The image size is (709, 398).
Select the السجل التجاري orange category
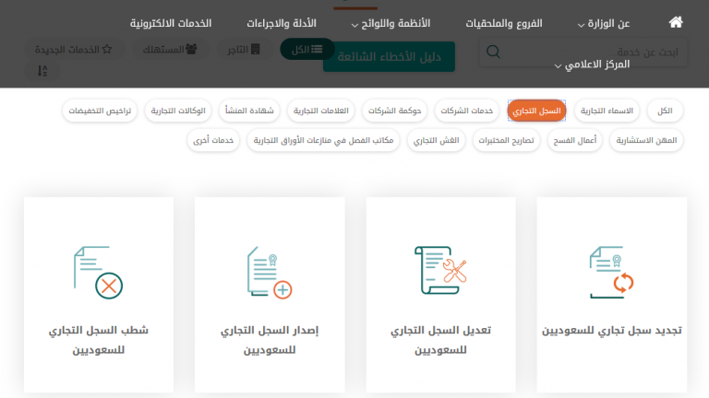pos(536,111)
